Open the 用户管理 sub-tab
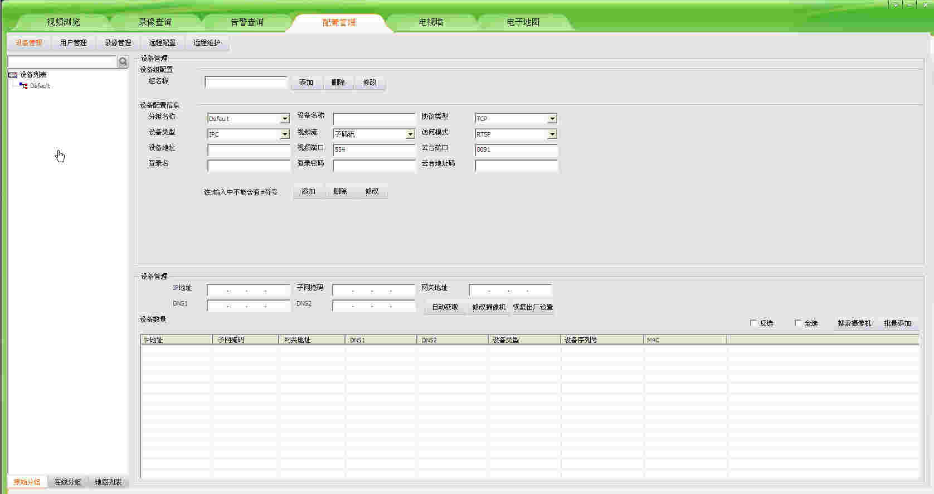The width and height of the screenshot is (934, 494). click(73, 43)
